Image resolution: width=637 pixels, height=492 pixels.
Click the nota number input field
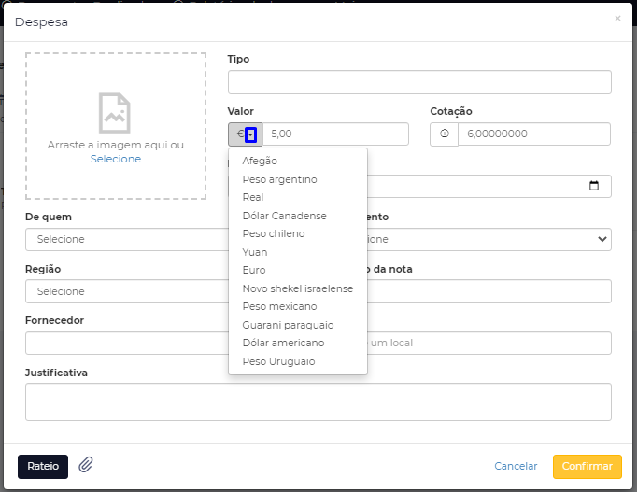click(489, 291)
